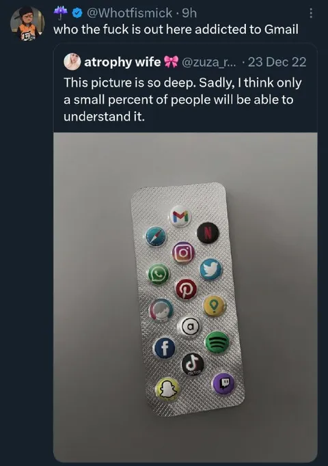Click the Spotify pill icon

pyautogui.click(x=217, y=342)
